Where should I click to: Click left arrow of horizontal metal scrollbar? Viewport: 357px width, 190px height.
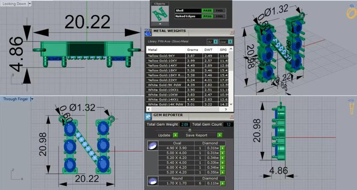click(x=149, y=109)
